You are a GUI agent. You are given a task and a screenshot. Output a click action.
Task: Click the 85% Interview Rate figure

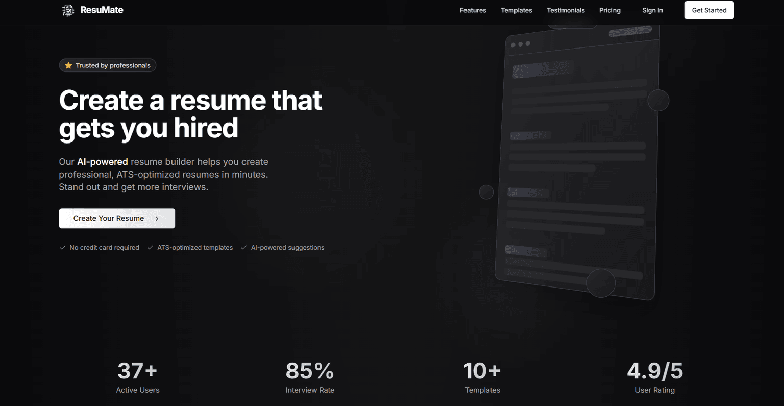(x=309, y=371)
